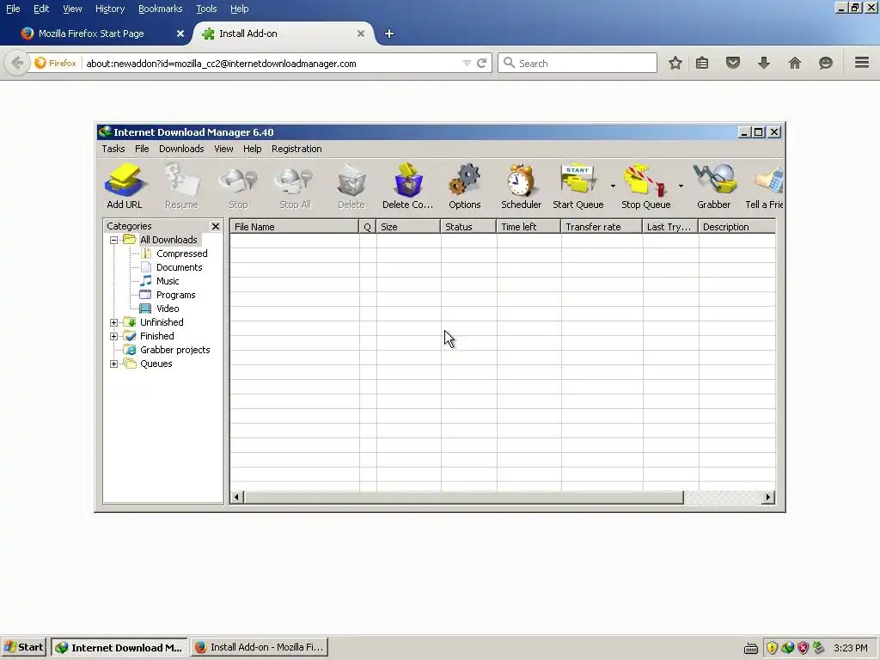This screenshot has height=660, width=880.
Task: Click the list's right scroll arrow
Action: [x=768, y=498]
